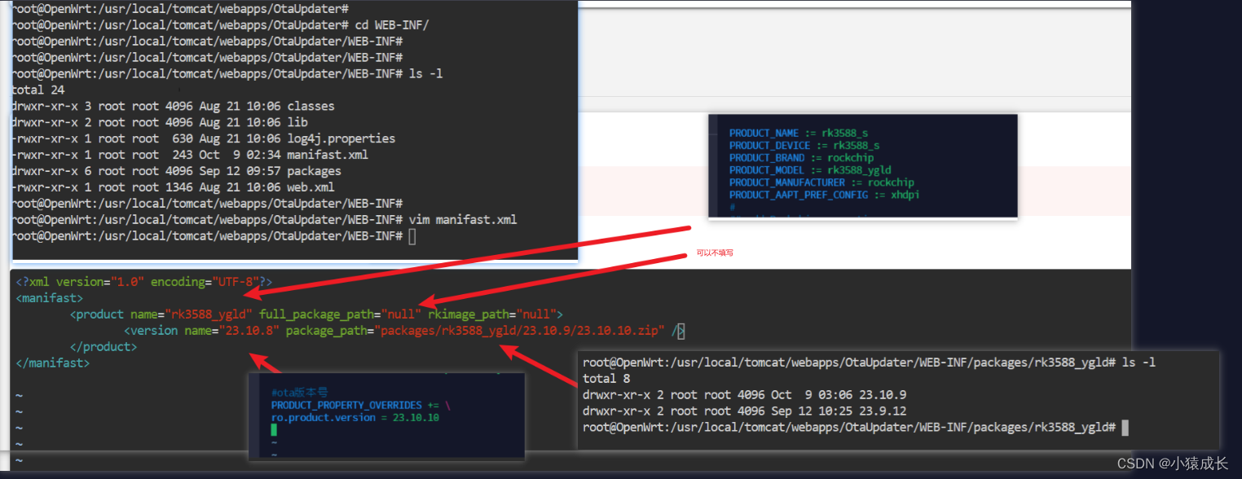This screenshot has height=479, width=1242.
Task: Click the "23.10.9" directory entry
Action: (x=883, y=395)
